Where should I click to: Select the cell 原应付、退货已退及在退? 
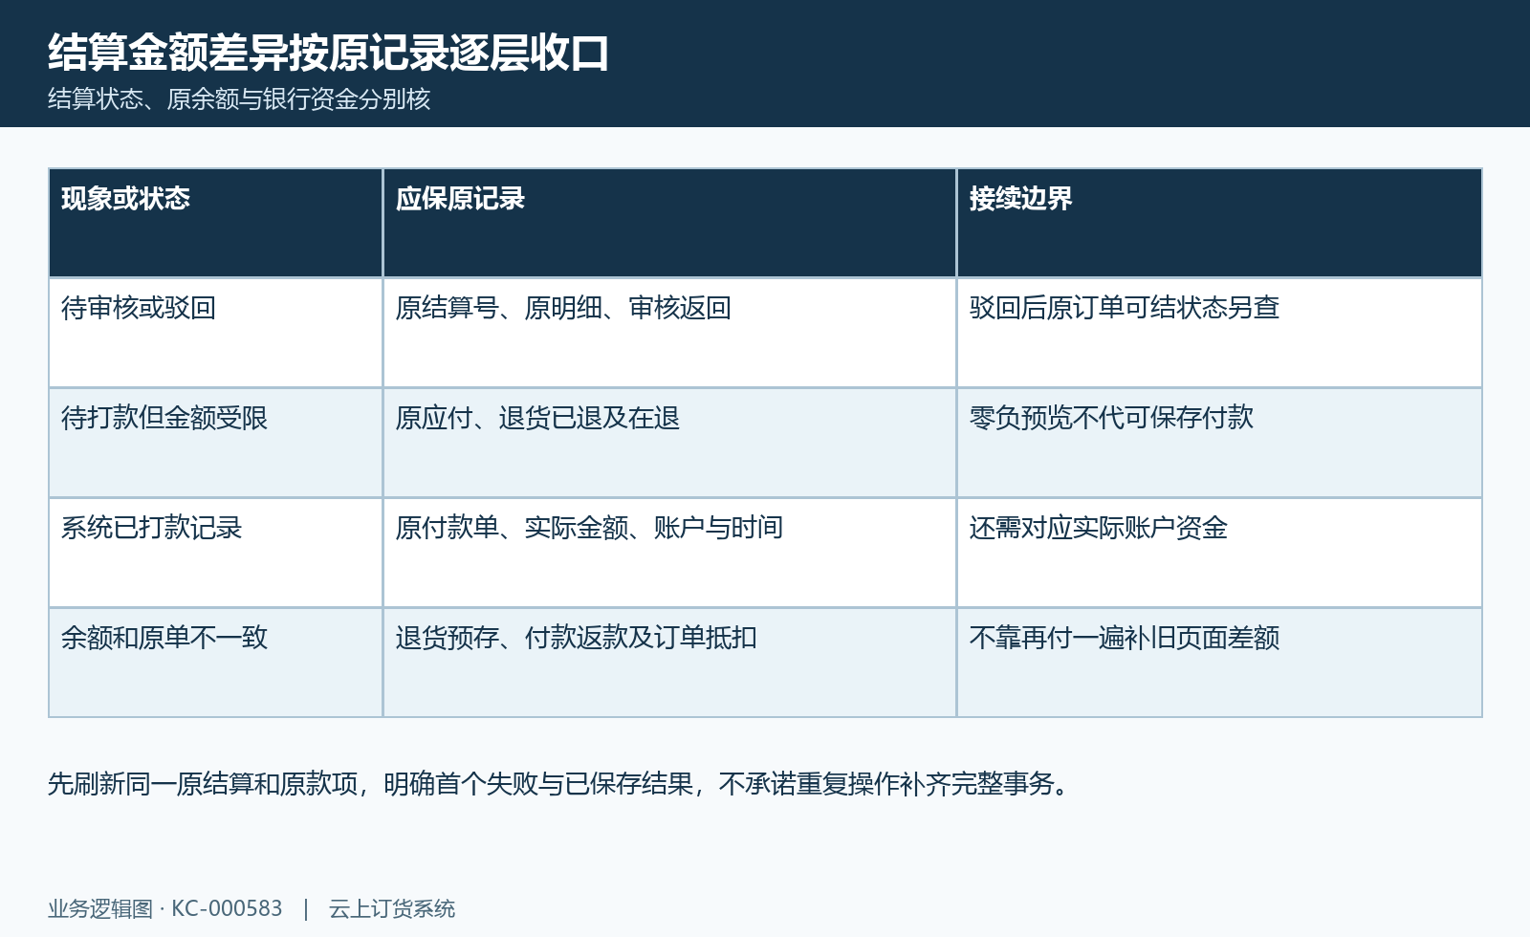[669, 443]
